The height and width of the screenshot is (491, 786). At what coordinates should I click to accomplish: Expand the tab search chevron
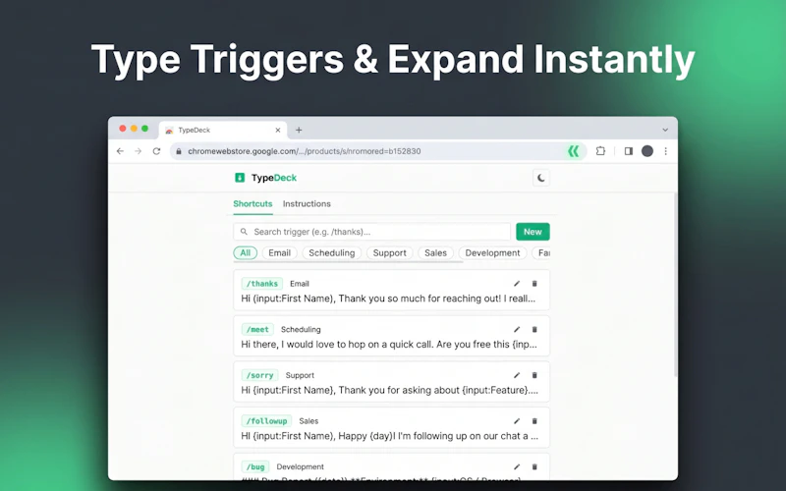pos(665,130)
